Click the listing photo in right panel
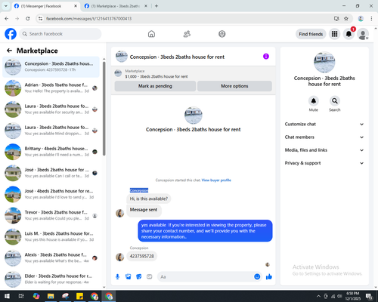The width and height of the screenshot is (378, 302). tap(324, 63)
